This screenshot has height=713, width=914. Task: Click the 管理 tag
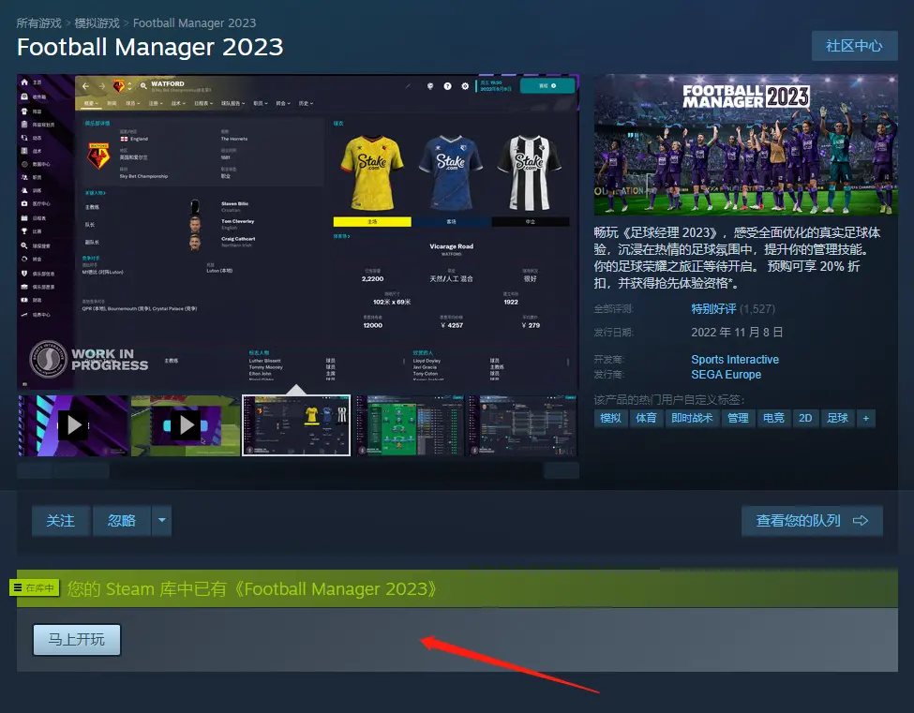click(738, 418)
